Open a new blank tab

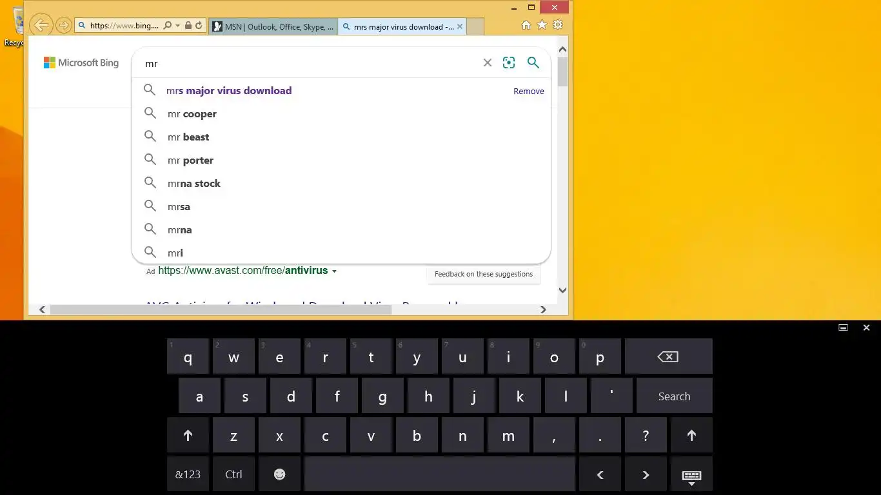tap(475, 26)
